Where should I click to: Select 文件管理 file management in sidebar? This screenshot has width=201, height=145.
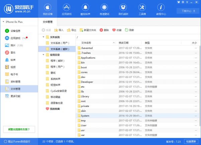pyautogui.click(x=19, y=89)
